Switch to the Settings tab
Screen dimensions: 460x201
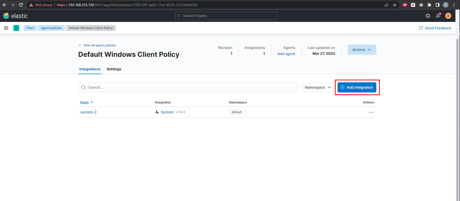click(114, 69)
